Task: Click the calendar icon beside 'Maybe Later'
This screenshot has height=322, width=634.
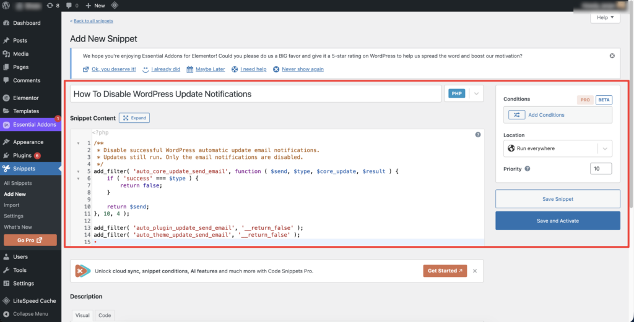Action: coord(189,69)
